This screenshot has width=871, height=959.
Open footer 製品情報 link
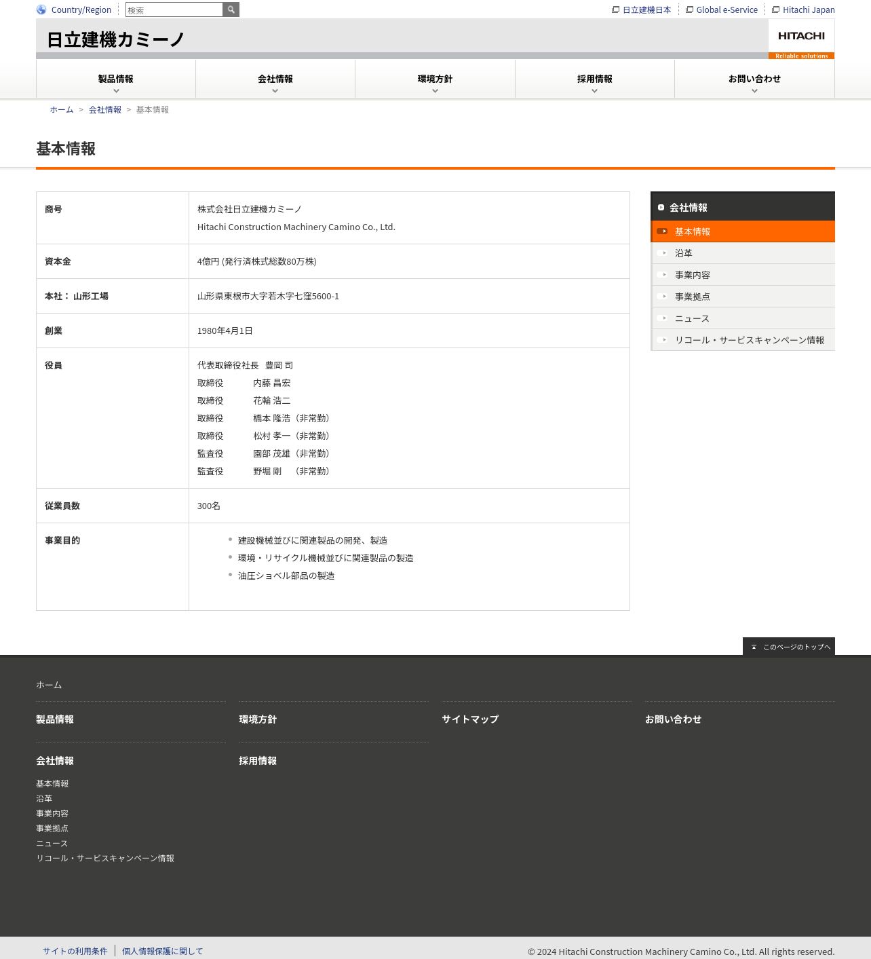pyautogui.click(x=55, y=719)
